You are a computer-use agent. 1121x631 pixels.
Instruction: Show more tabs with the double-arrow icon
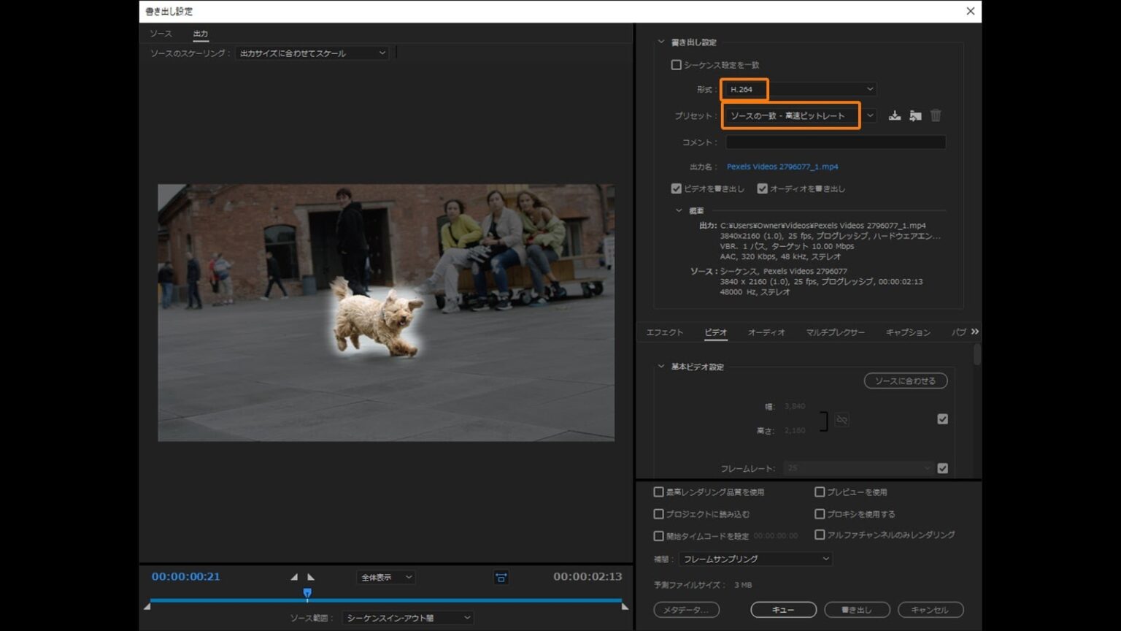click(x=975, y=332)
